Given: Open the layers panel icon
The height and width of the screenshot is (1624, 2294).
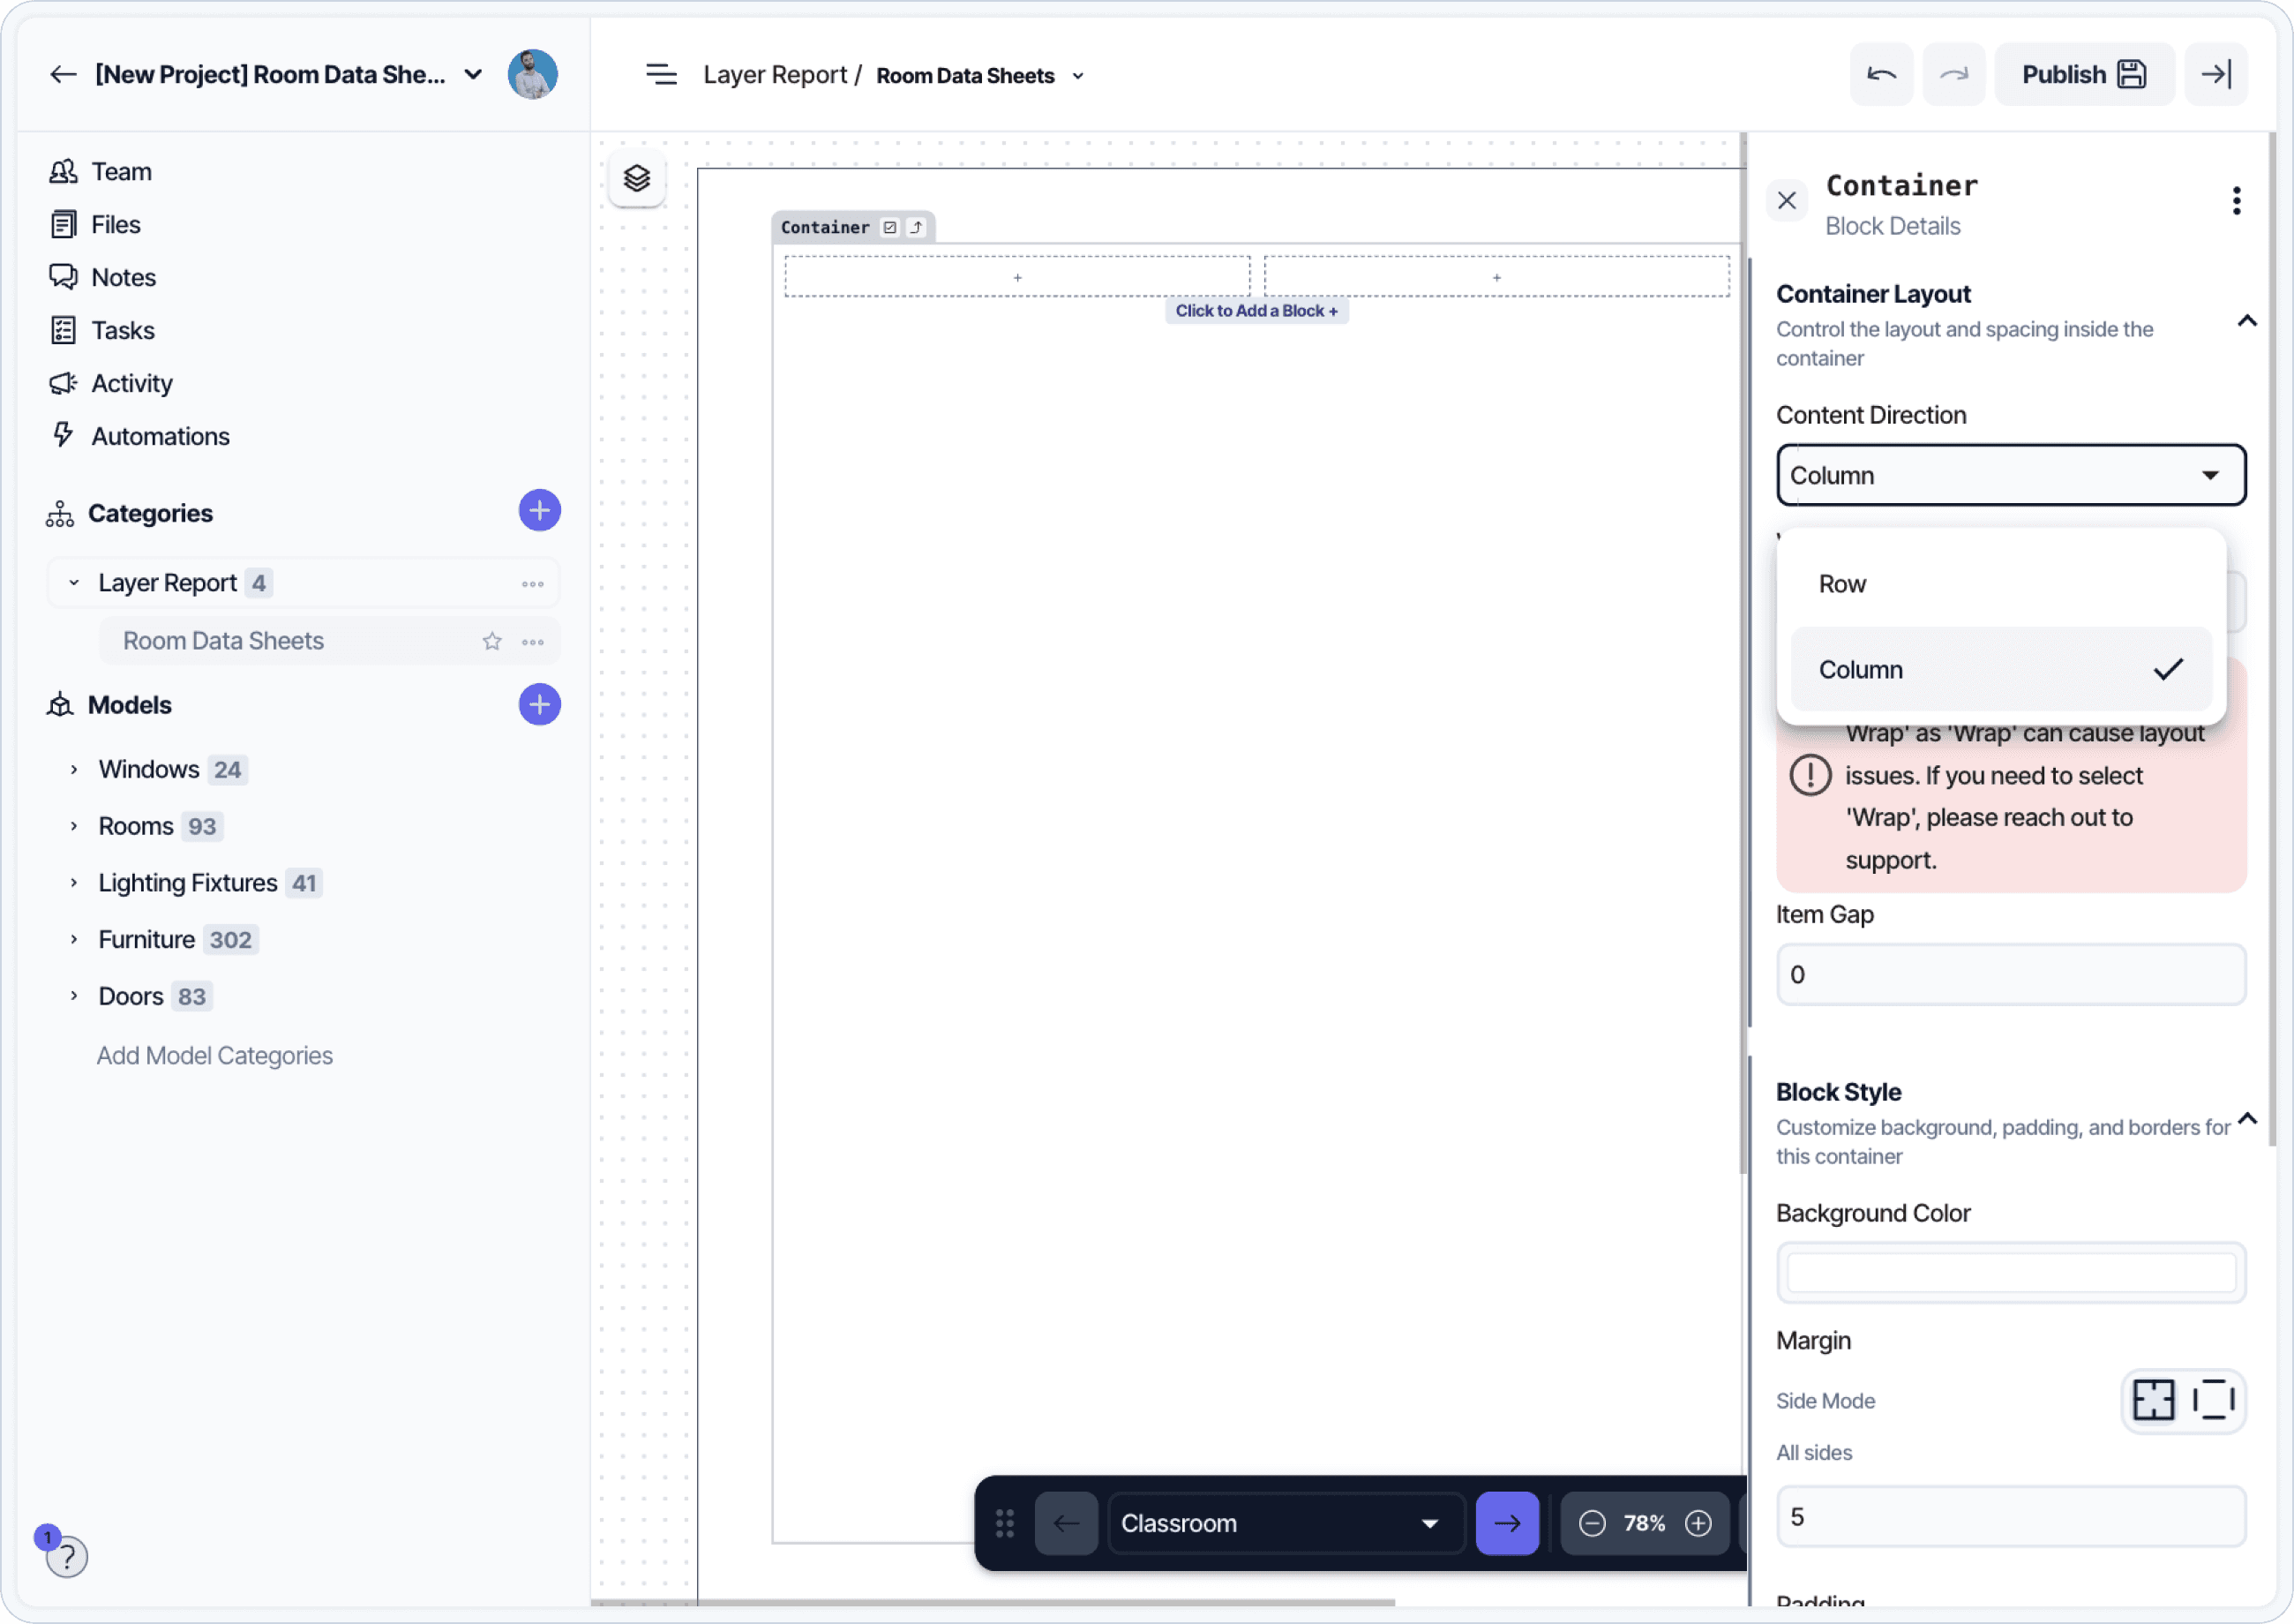Looking at the screenshot, I should tap(637, 178).
